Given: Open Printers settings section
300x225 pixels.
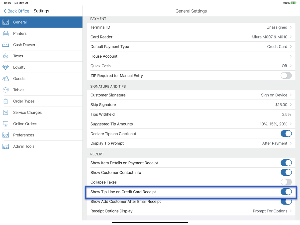Looking at the screenshot, I should click(x=41, y=33).
